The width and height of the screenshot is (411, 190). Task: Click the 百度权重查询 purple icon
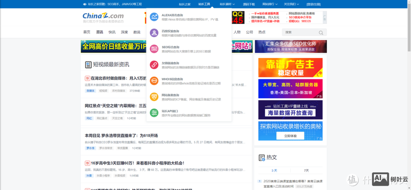(x=154, y=33)
